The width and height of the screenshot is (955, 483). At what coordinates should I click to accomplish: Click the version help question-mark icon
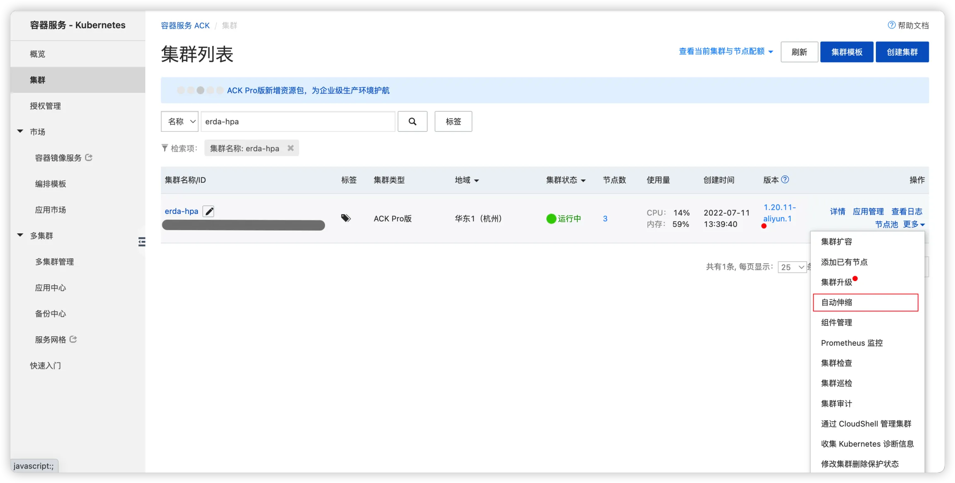click(785, 180)
